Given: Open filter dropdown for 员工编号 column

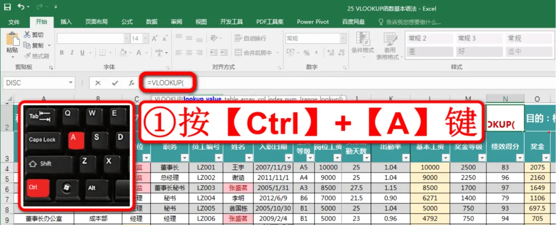Looking at the screenshot, I should tap(218, 158).
